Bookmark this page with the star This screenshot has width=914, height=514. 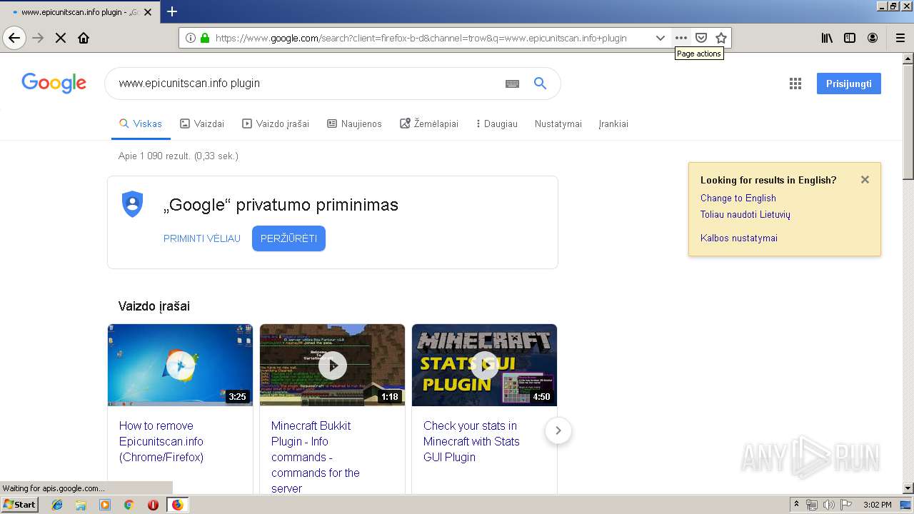click(721, 38)
